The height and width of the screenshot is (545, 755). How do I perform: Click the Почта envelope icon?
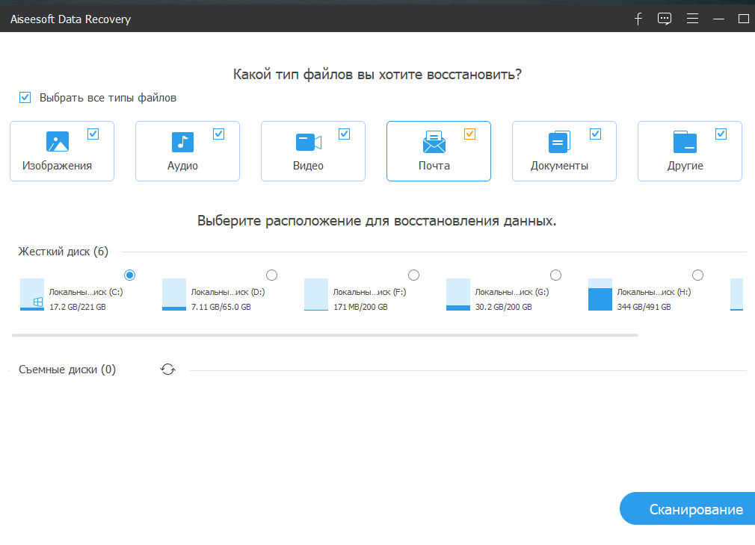(x=434, y=142)
